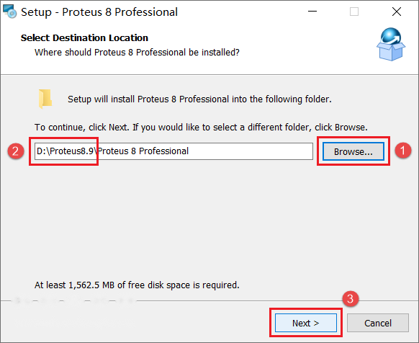The width and height of the screenshot is (419, 343).
Task: Minimize the Setup window
Action: 312,12
